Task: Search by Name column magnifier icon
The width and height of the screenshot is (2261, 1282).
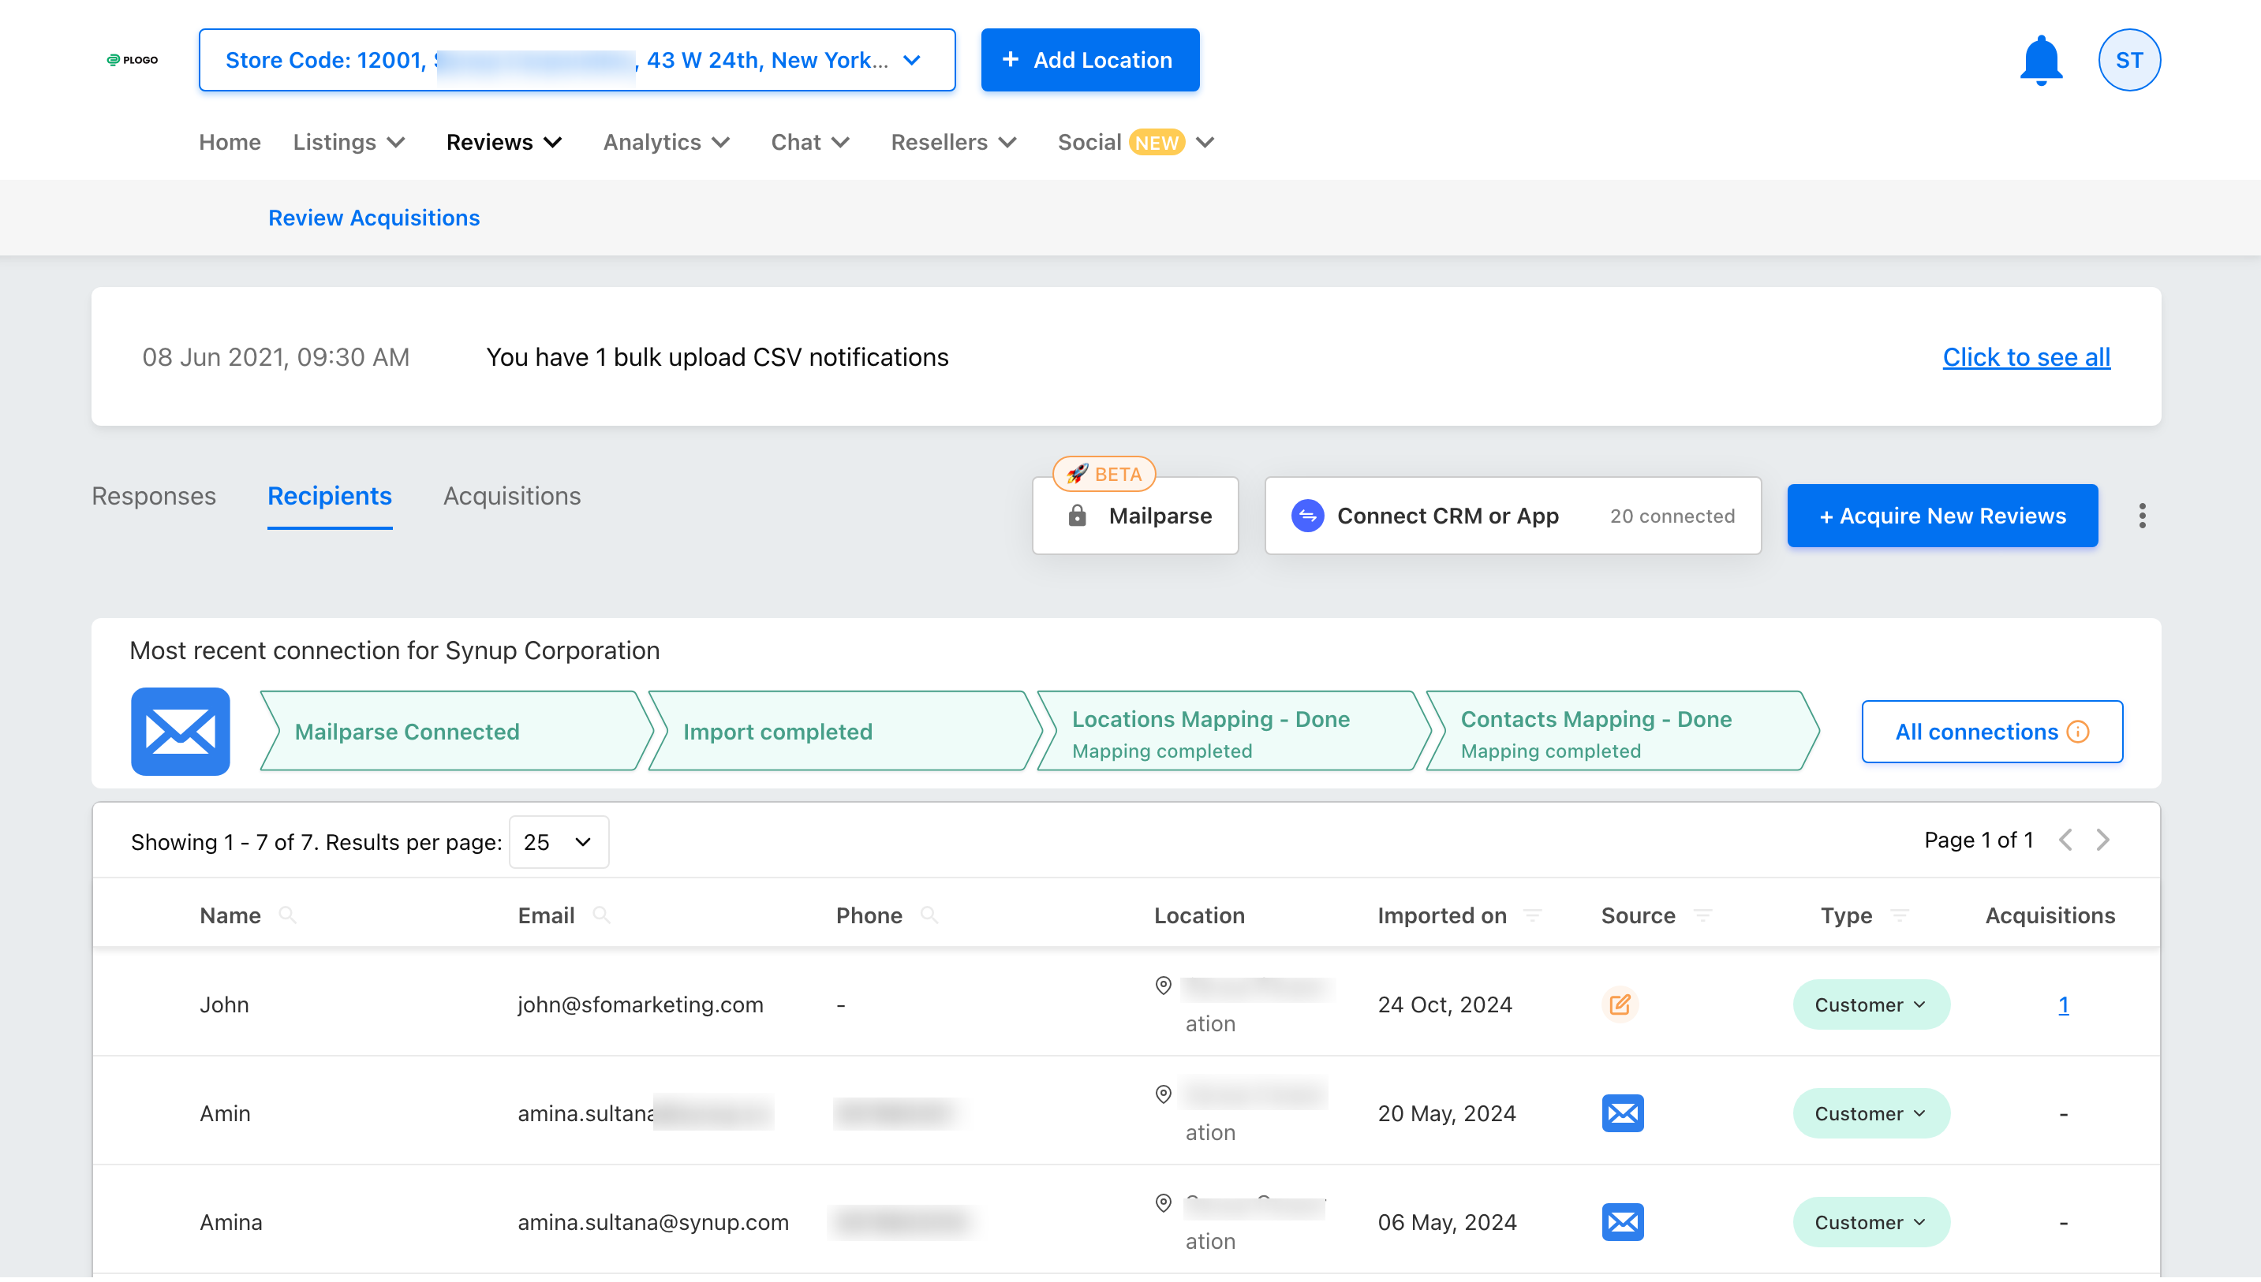Action: point(286,915)
